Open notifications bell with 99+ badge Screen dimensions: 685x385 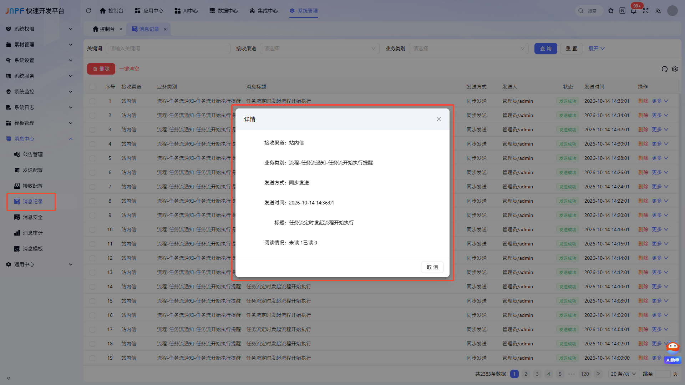click(634, 11)
